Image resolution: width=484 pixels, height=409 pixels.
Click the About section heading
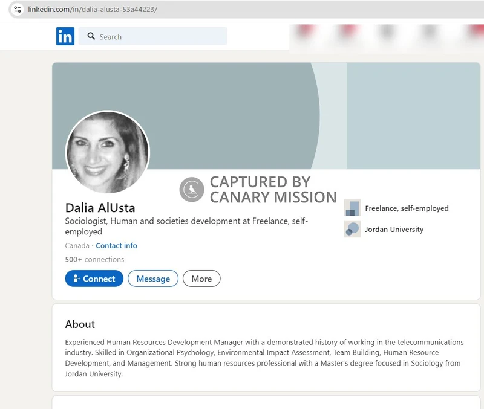point(80,324)
